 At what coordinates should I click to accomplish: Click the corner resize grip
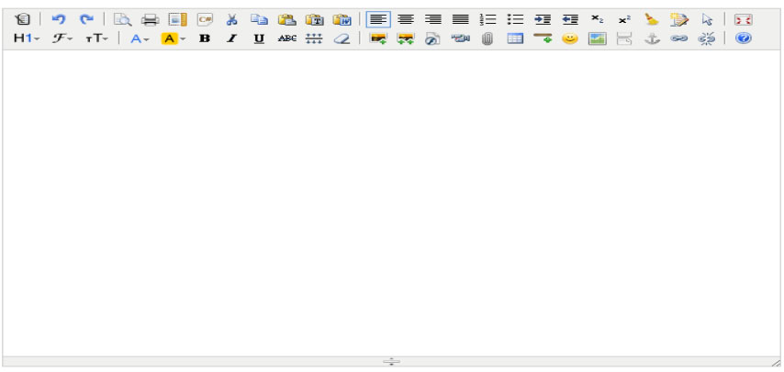(776, 363)
